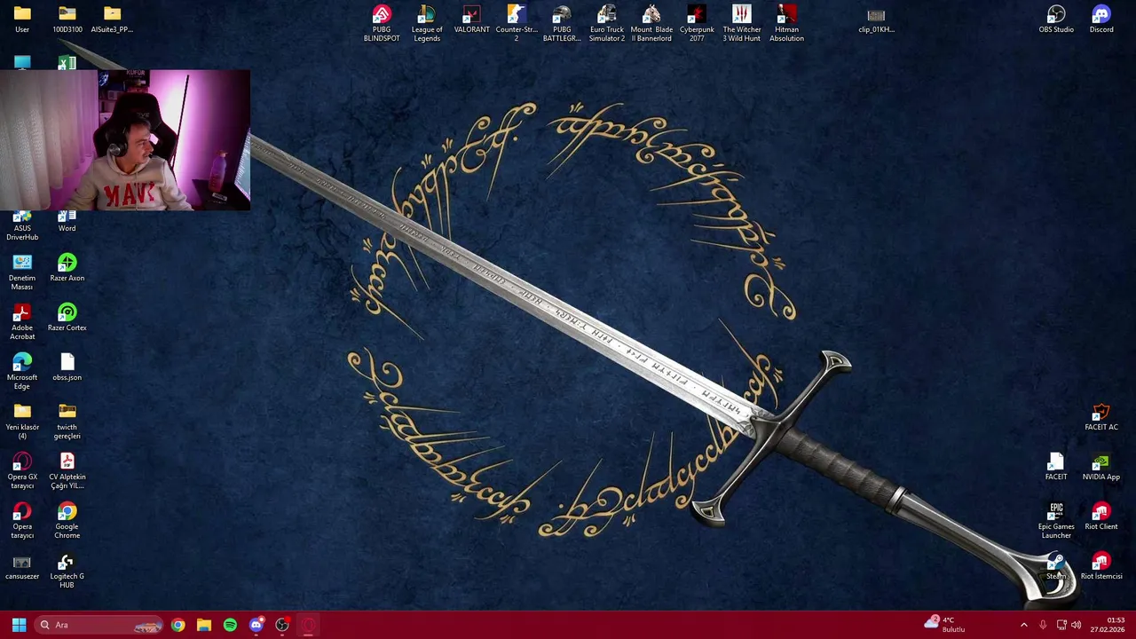The image size is (1136, 639).
Task: Select the PUBG BATTLEGROUNDS shortcut
Action: point(562,23)
